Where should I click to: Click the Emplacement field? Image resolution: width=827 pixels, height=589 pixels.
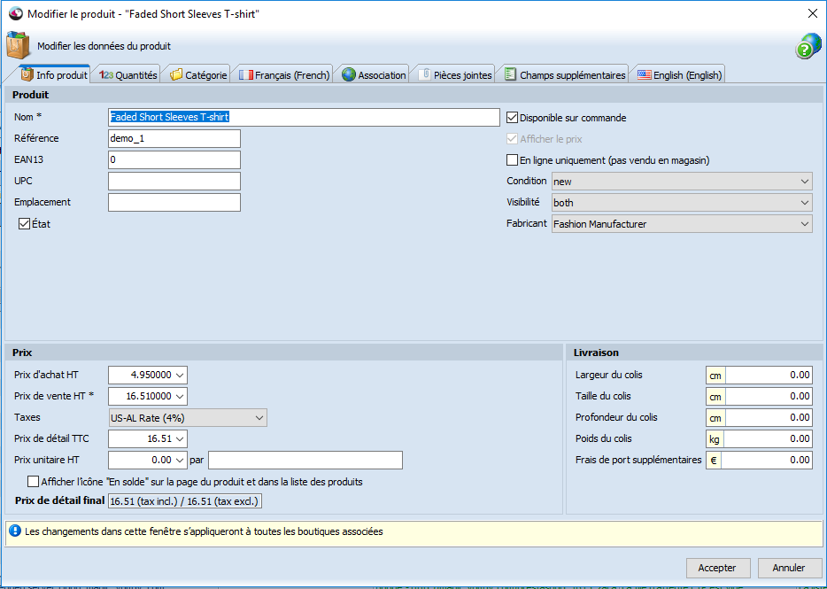click(x=174, y=202)
